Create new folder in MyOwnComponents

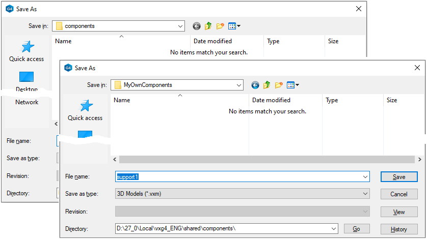click(279, 85)
